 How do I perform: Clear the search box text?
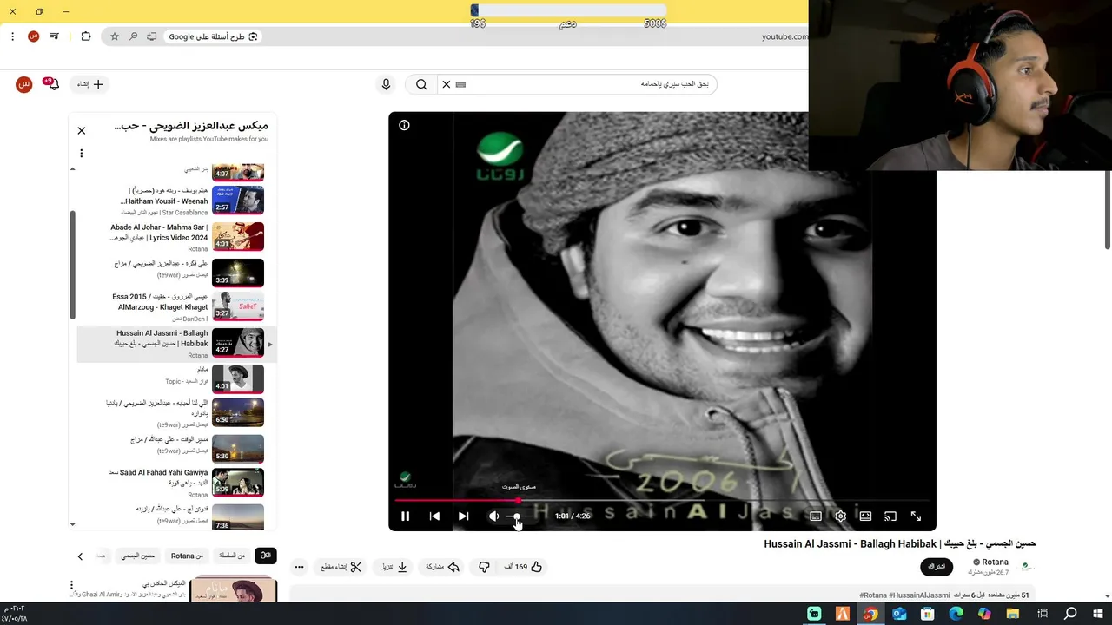pyautogui.click(x=447, y=84)
